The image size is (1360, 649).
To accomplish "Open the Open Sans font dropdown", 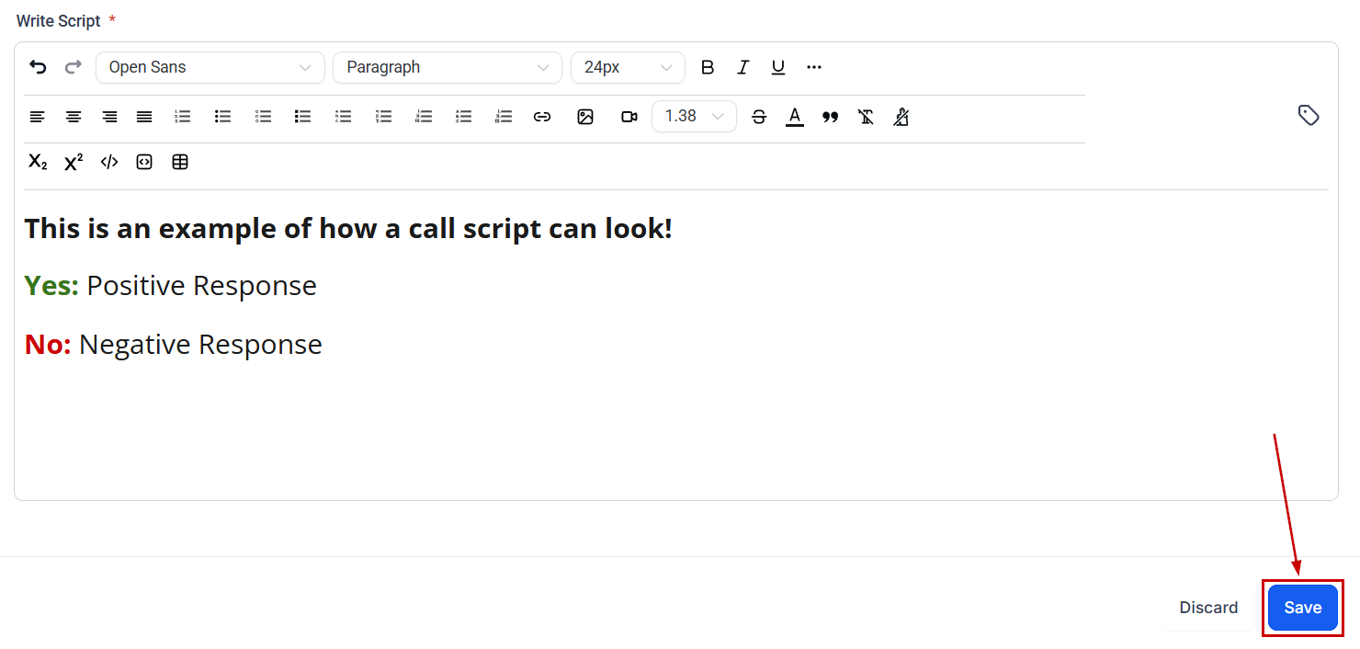I will tap(210, 67).
